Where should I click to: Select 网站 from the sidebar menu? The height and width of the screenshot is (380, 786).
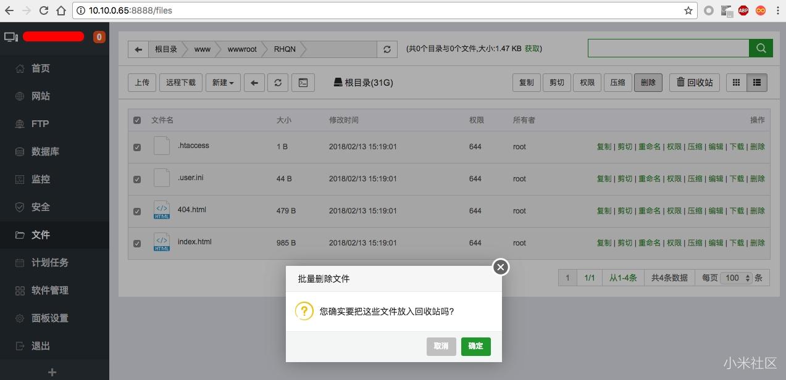(41, 96)
